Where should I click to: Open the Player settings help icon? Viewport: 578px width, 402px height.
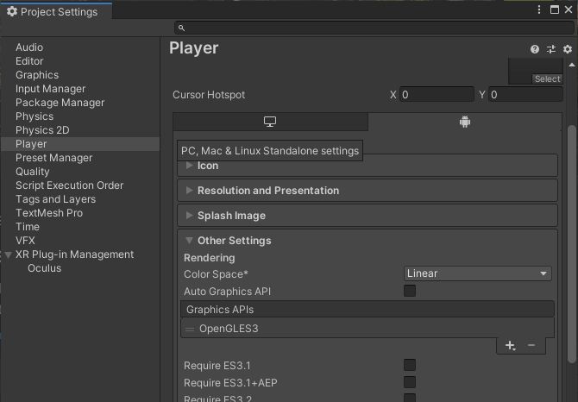pos(535,49)
